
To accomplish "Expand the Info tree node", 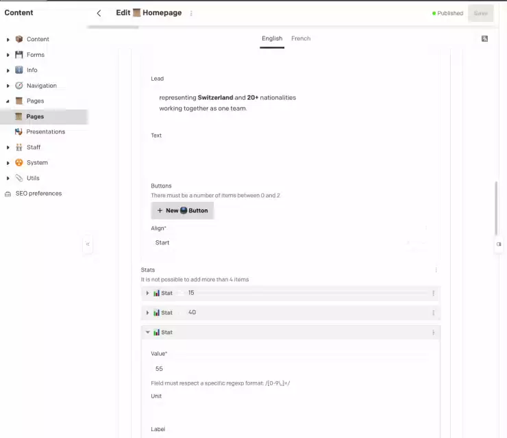I will (8, 70).
